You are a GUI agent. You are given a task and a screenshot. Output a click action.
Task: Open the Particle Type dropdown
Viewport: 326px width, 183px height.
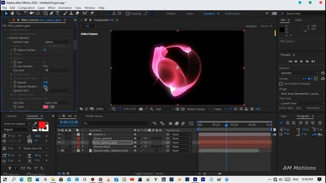click(x=58, y=42)
